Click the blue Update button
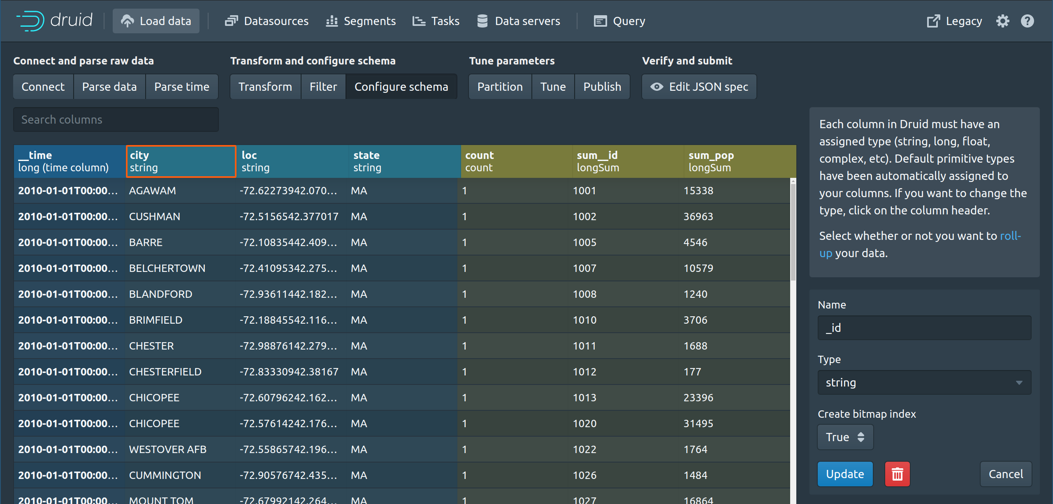Screen dimensions: 1053x504 (x=845, y=474)
